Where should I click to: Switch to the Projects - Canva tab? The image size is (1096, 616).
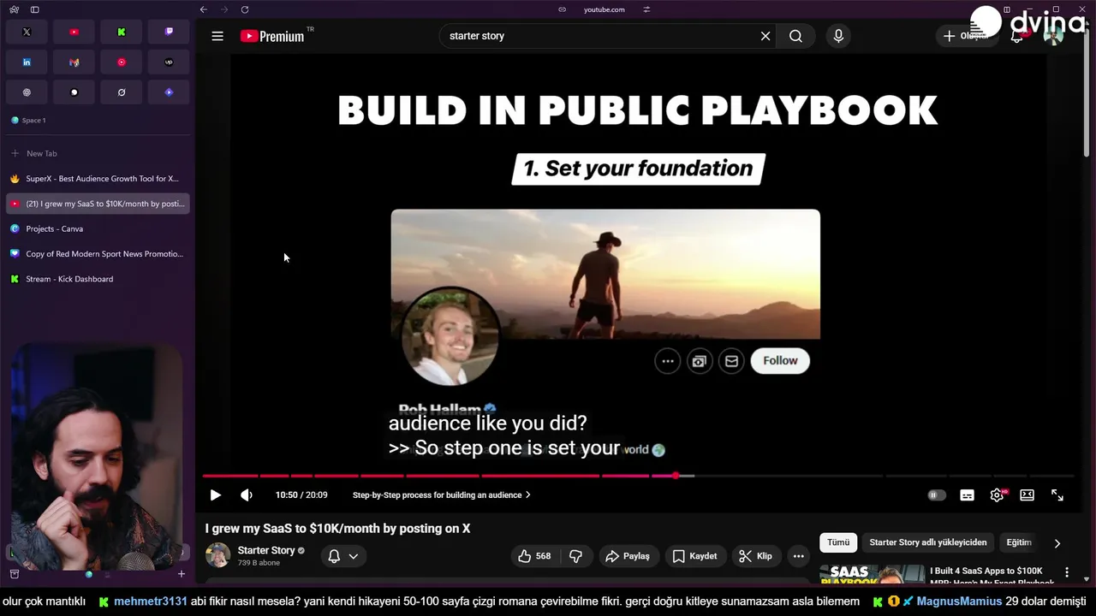(97, 228)
